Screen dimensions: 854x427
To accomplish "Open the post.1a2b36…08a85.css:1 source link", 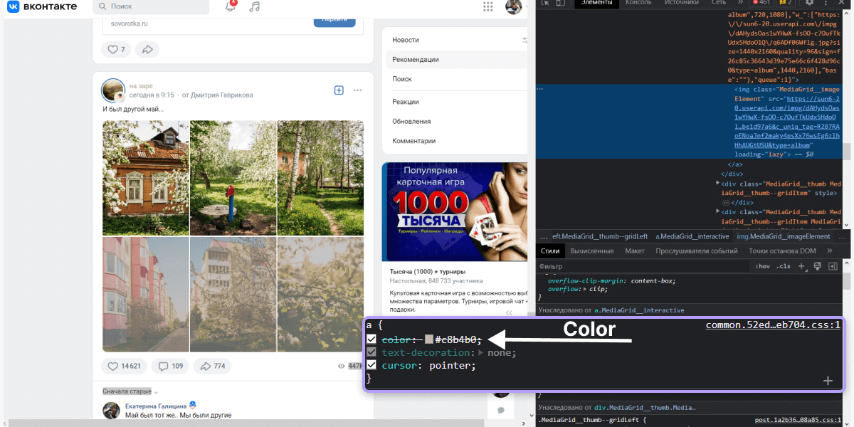I will [x=798, y=420].
